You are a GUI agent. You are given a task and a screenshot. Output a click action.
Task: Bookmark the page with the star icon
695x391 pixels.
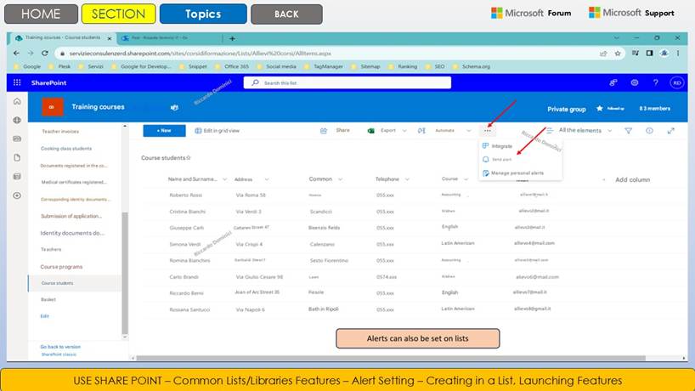tap(618, 54)
